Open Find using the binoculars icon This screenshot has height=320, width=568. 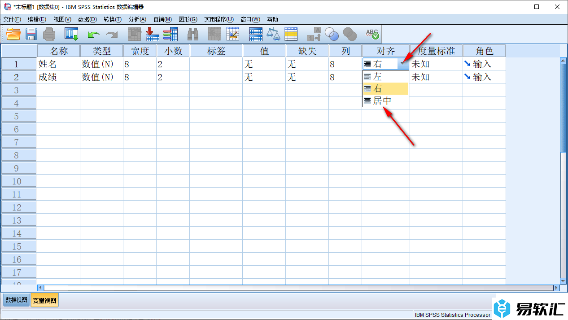coord(193,34)
